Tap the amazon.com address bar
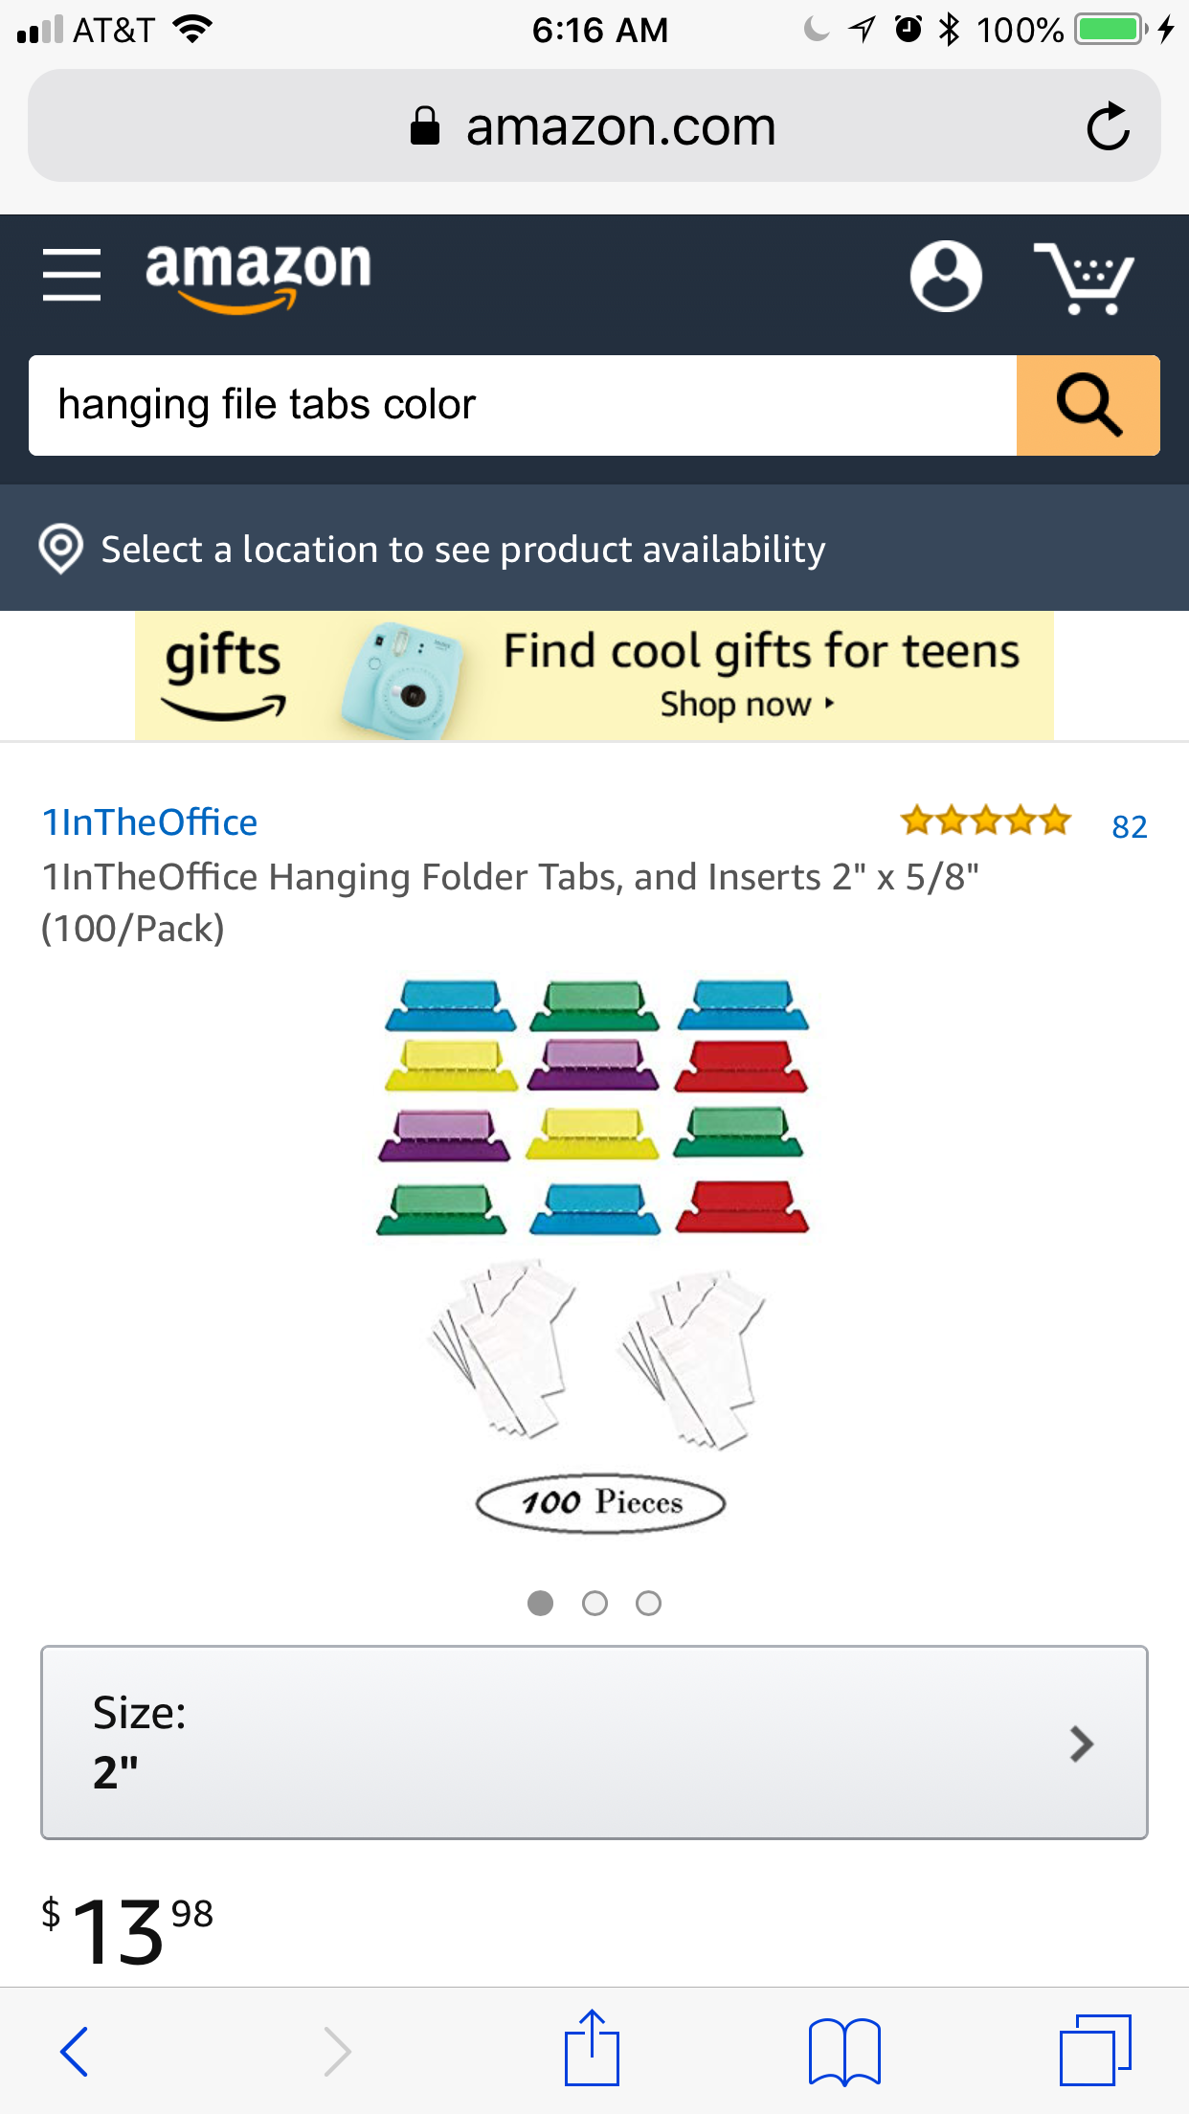 [x=594, y=126]
